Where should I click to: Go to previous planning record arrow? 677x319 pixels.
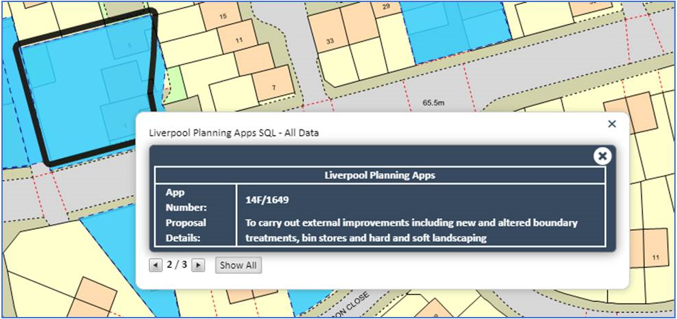coord(155,264)
